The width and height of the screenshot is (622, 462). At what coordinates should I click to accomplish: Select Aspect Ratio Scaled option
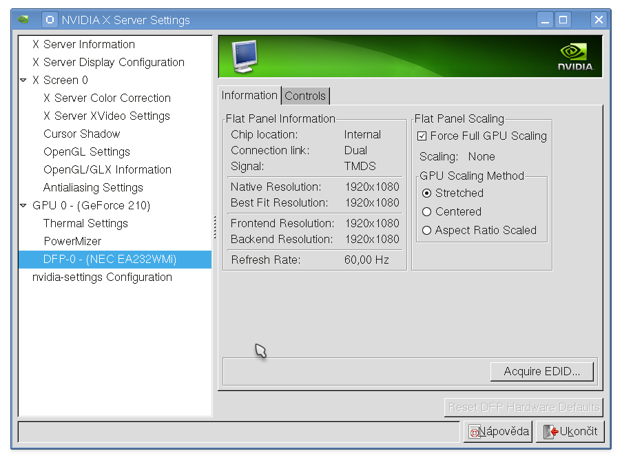[x=427, y=231]
